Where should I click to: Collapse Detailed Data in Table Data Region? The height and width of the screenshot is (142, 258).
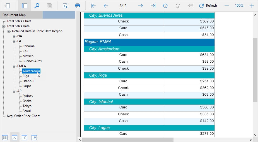9,31
